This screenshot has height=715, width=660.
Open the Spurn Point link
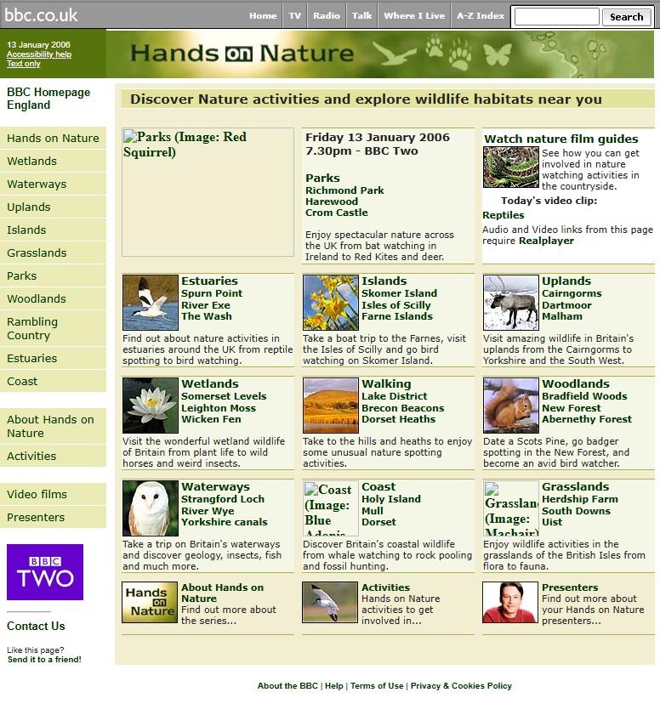(x=212, y=293)
